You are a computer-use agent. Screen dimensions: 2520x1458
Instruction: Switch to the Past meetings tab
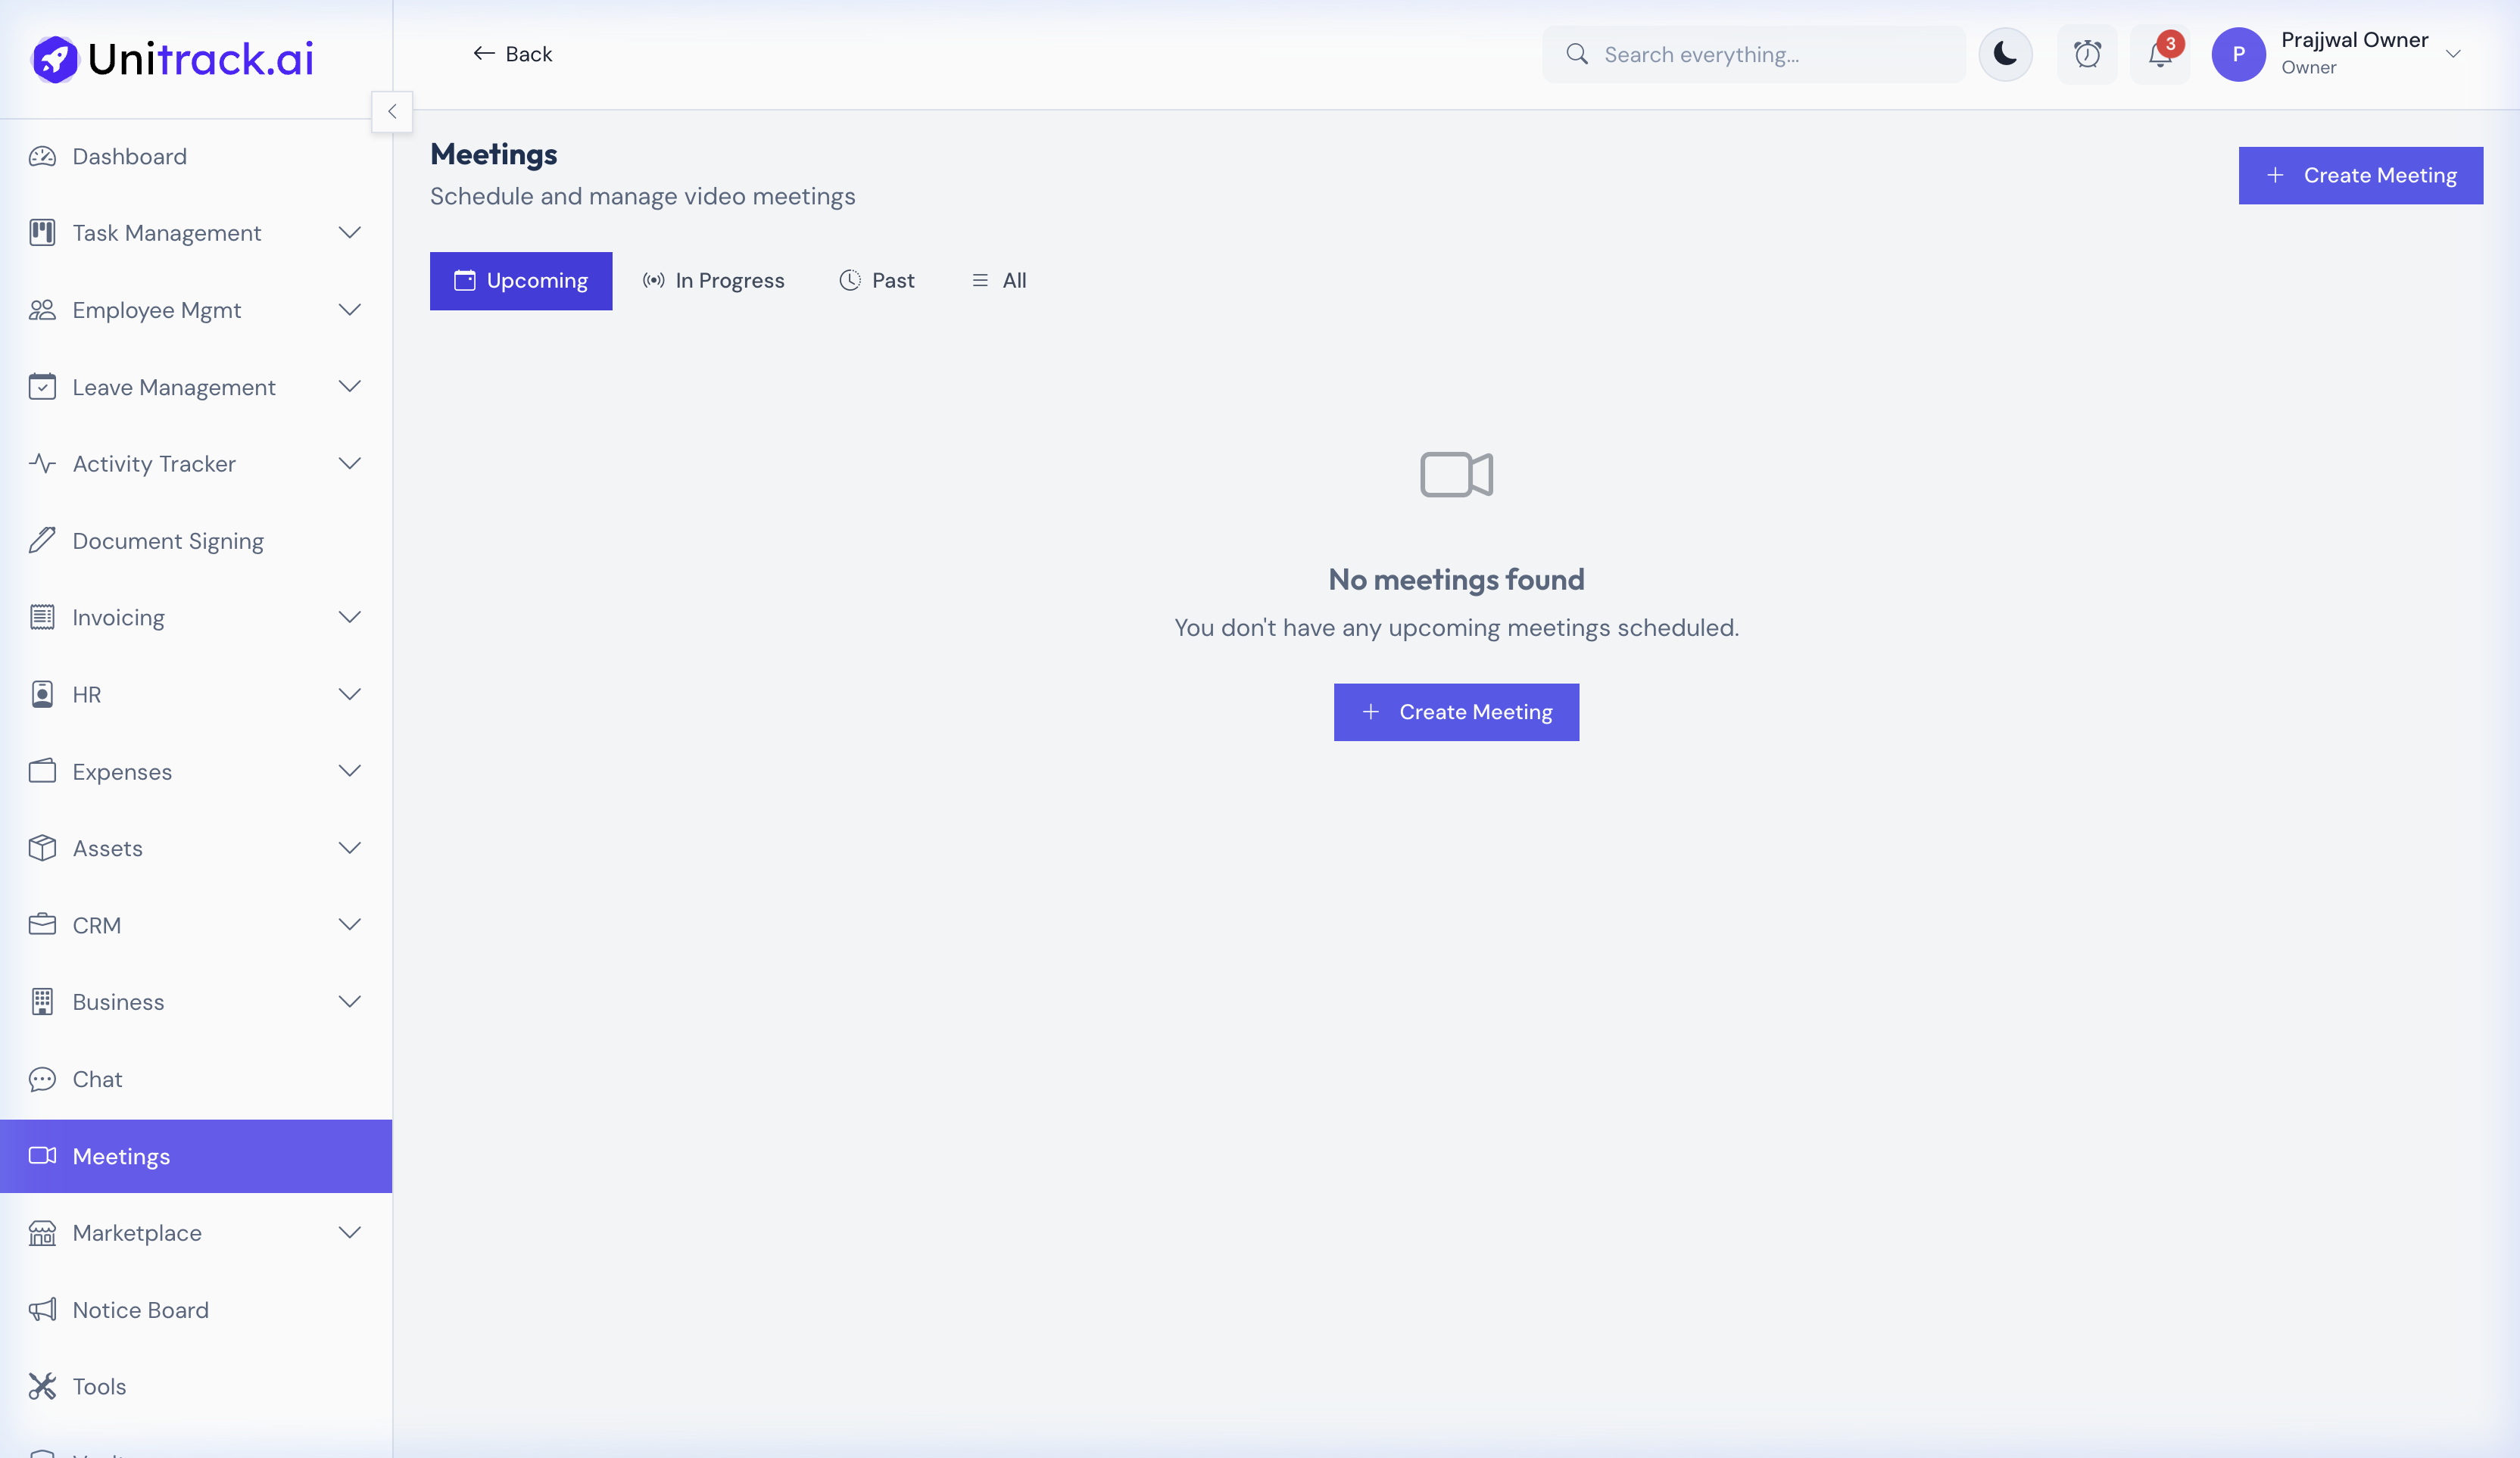click(877, 281)
